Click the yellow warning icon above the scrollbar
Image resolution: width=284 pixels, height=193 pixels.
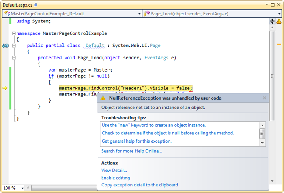pyautogui.click(x=279, y=21)
